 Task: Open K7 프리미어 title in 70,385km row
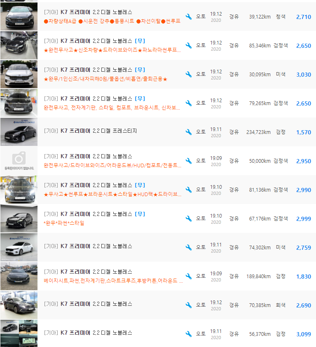[88, 304]
